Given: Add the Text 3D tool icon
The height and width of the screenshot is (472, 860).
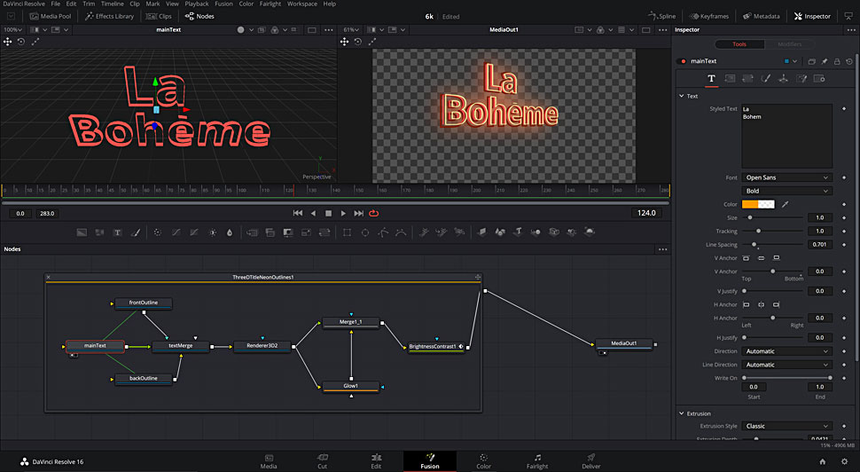Looking at the screenshot, I should pos(518,232).
